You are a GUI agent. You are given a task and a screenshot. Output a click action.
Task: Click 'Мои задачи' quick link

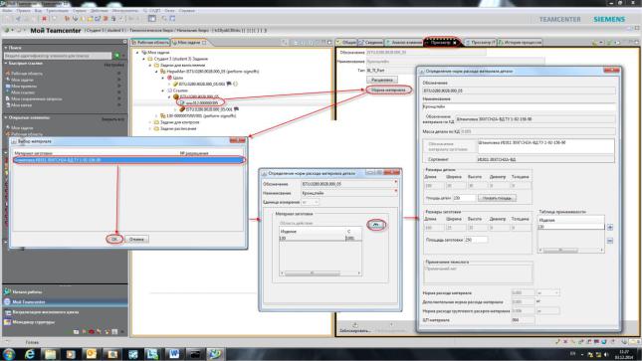pos(22,80)
